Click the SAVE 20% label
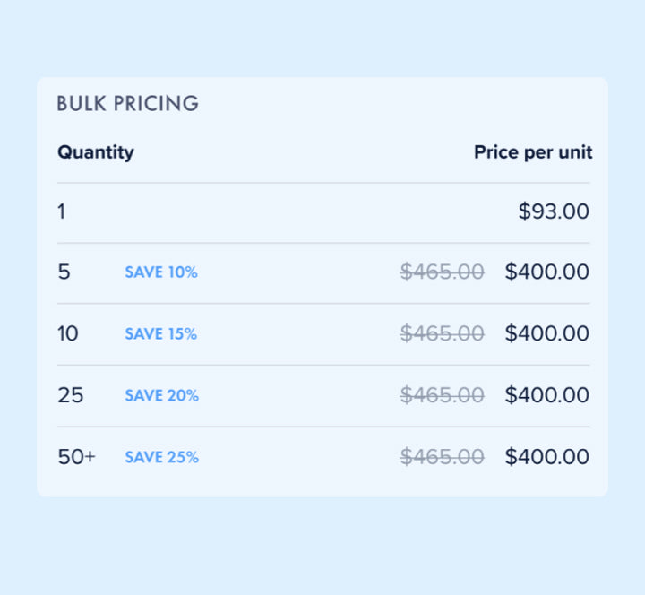This screenshot has height=595, width=645. [161, 395]
